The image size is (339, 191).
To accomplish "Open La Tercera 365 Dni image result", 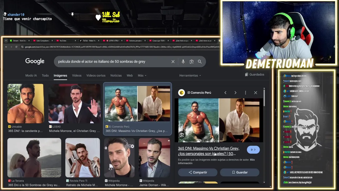I will point(34,162).
